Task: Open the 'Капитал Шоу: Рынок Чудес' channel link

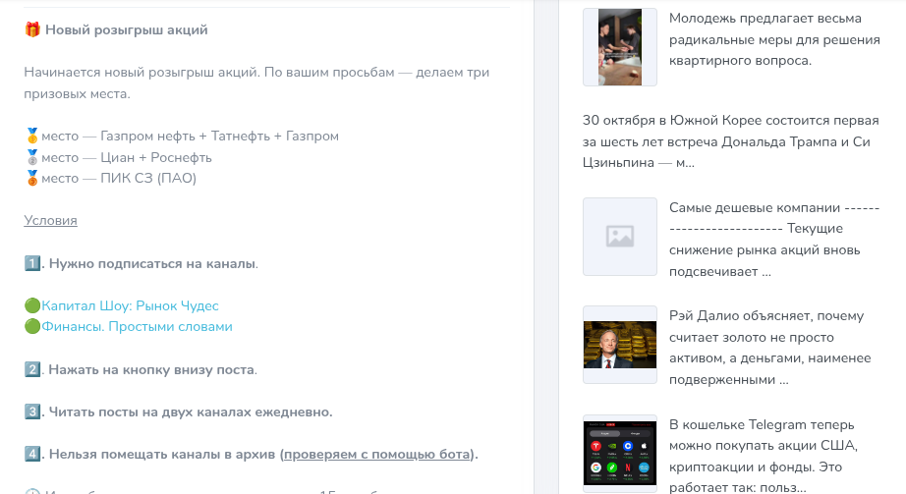Action: pos(130,305)
